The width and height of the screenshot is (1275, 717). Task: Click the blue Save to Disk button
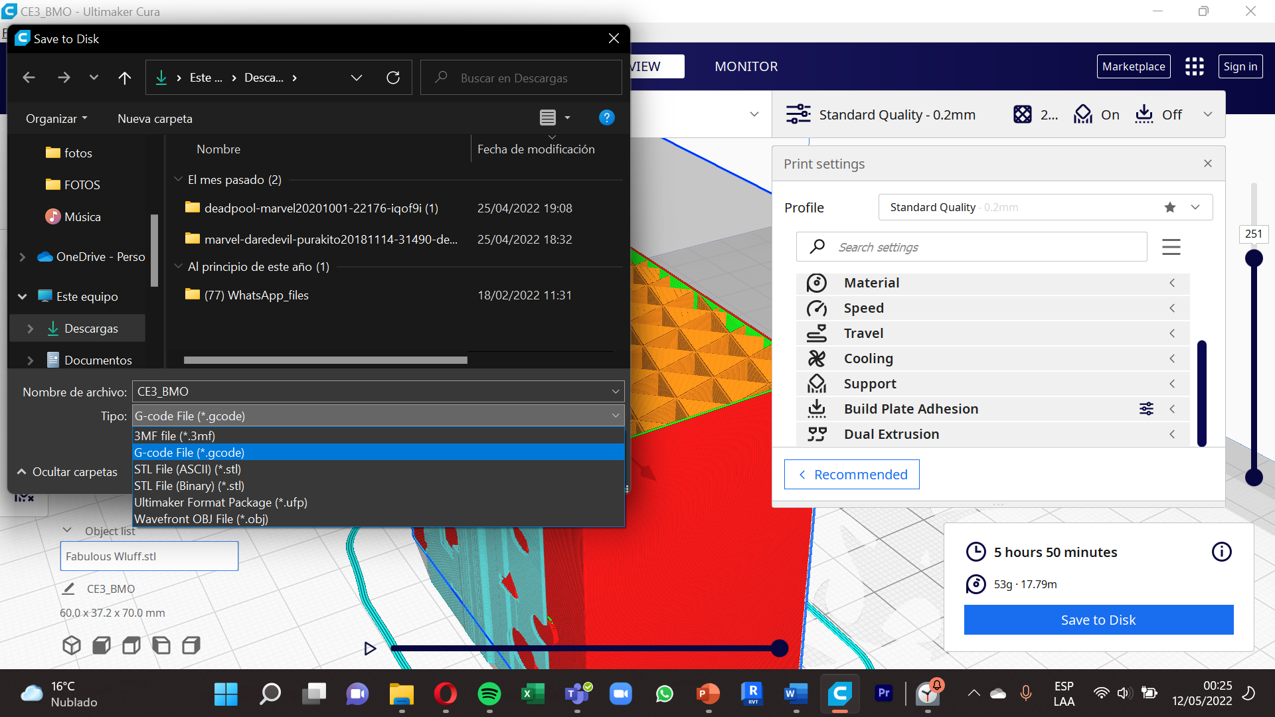pos(1098,619)
